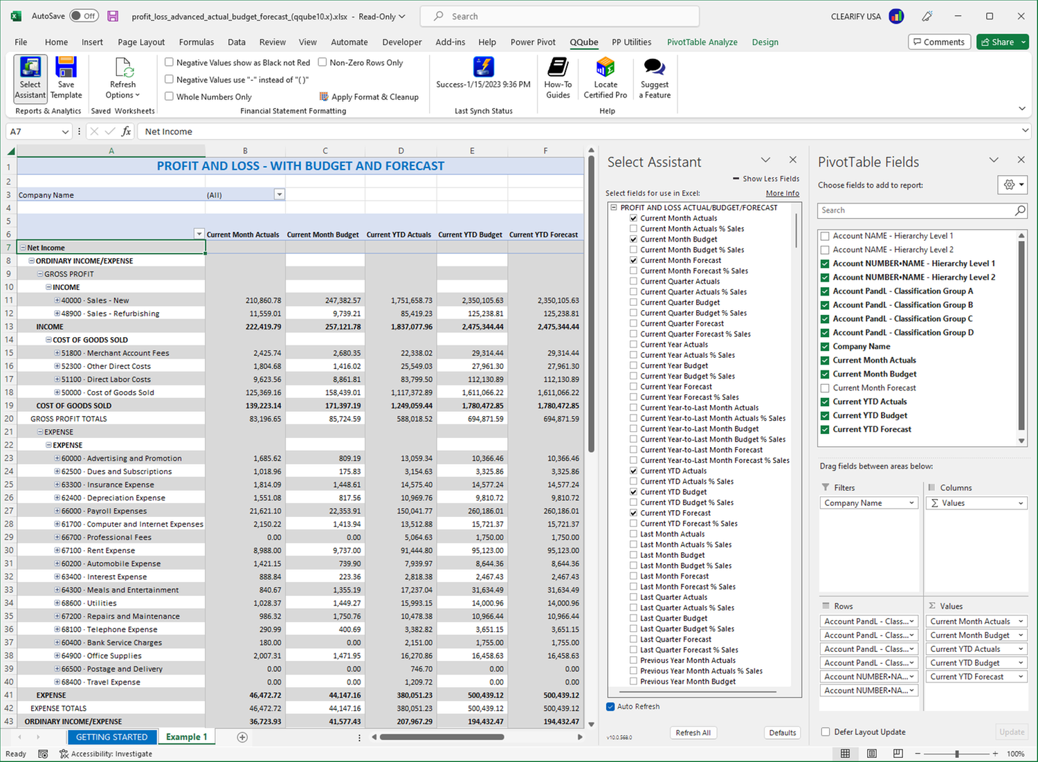Viewport: 1038px width, 762px height.
Task: Click the Save Template ribbon icon
Action: pos(66,78)
